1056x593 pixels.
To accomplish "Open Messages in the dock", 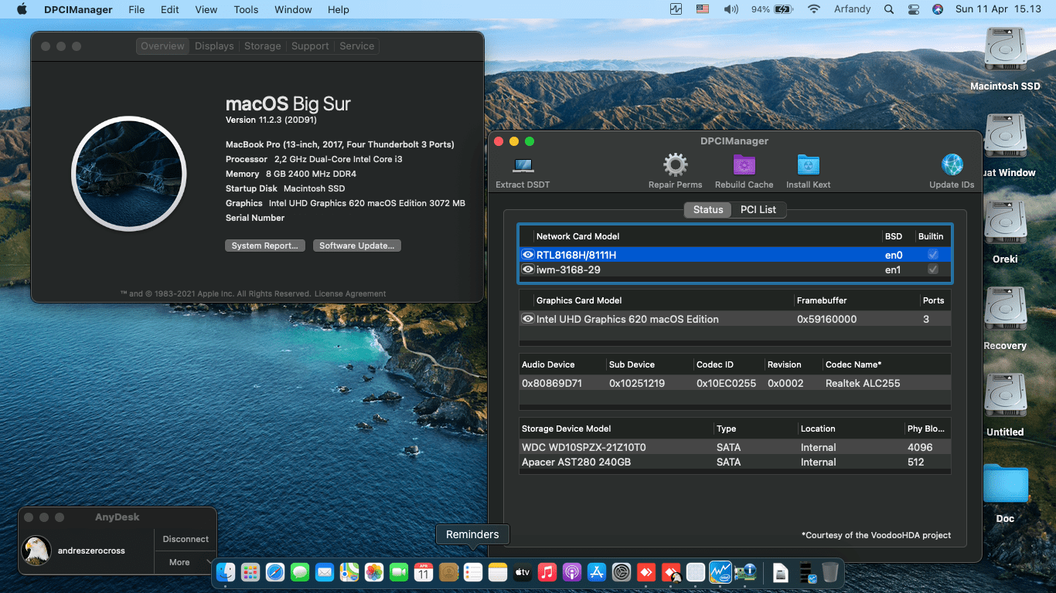I will 300,572.
